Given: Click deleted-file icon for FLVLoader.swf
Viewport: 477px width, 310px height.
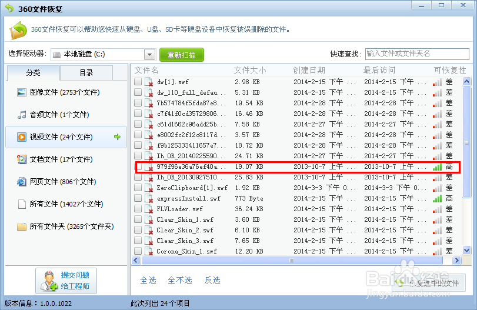Looking at the screenshot, I should click(149, 209).
